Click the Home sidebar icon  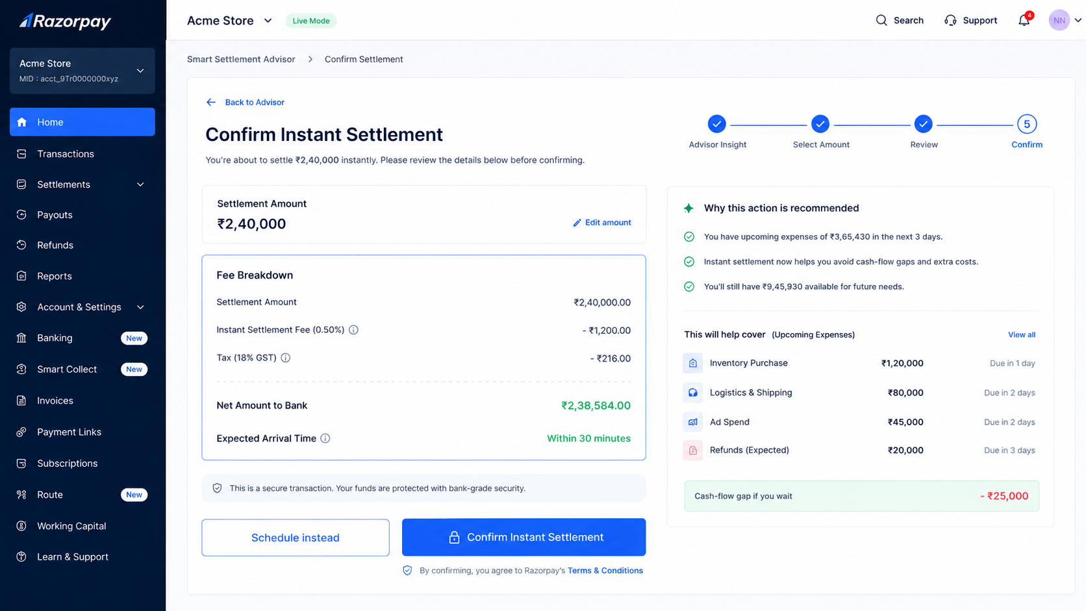click(x=22, y=122)
